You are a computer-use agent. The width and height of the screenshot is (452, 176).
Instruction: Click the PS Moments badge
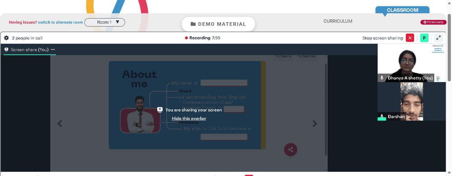click(433, 22)
